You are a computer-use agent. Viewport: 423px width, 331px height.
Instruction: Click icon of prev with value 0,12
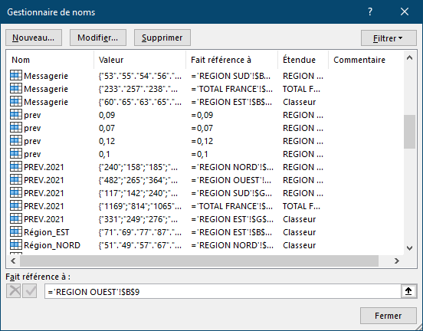point(16,140)
